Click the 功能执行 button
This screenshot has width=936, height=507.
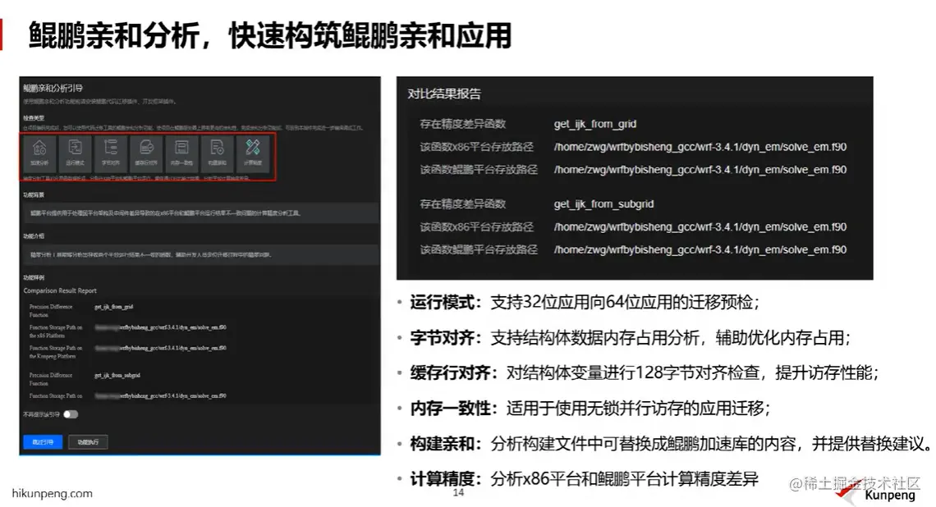point(90,441)
